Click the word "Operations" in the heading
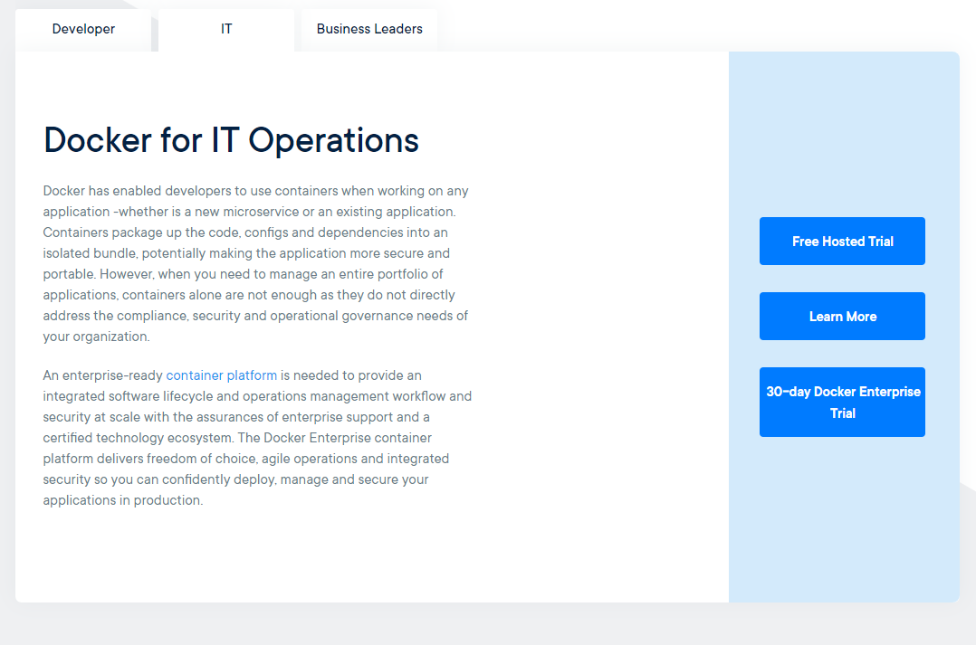The width and height of the screenshot is (976, 645). pyautogui.click(x=333, y=140)
